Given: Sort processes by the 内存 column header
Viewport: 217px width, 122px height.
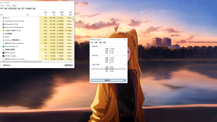Looking at the screenshot, I should coord(52,13).
